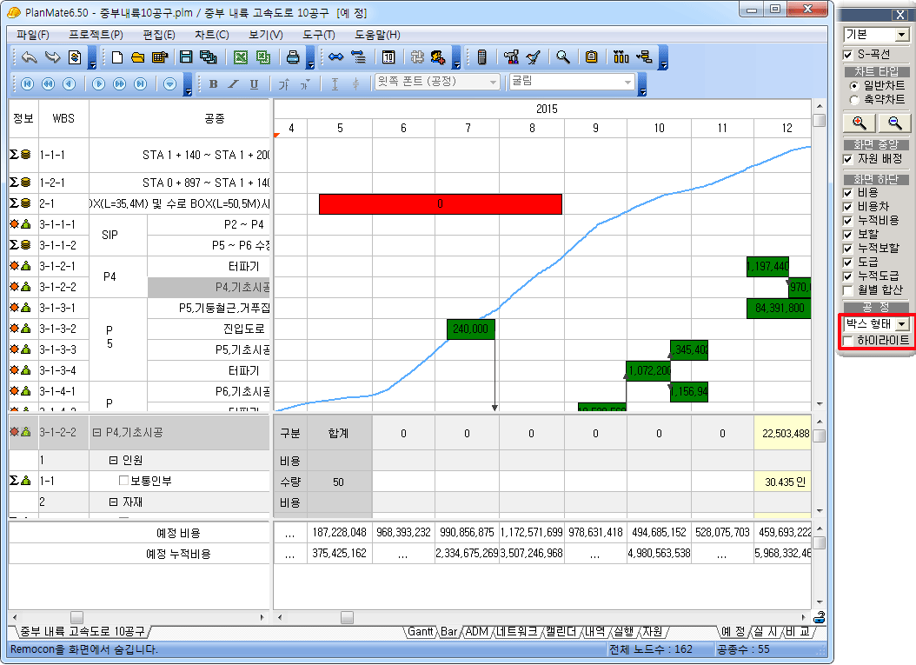Enable the 월별 합산 checkbox
This screenshot has height=665, width=916.
pos(848,289)
